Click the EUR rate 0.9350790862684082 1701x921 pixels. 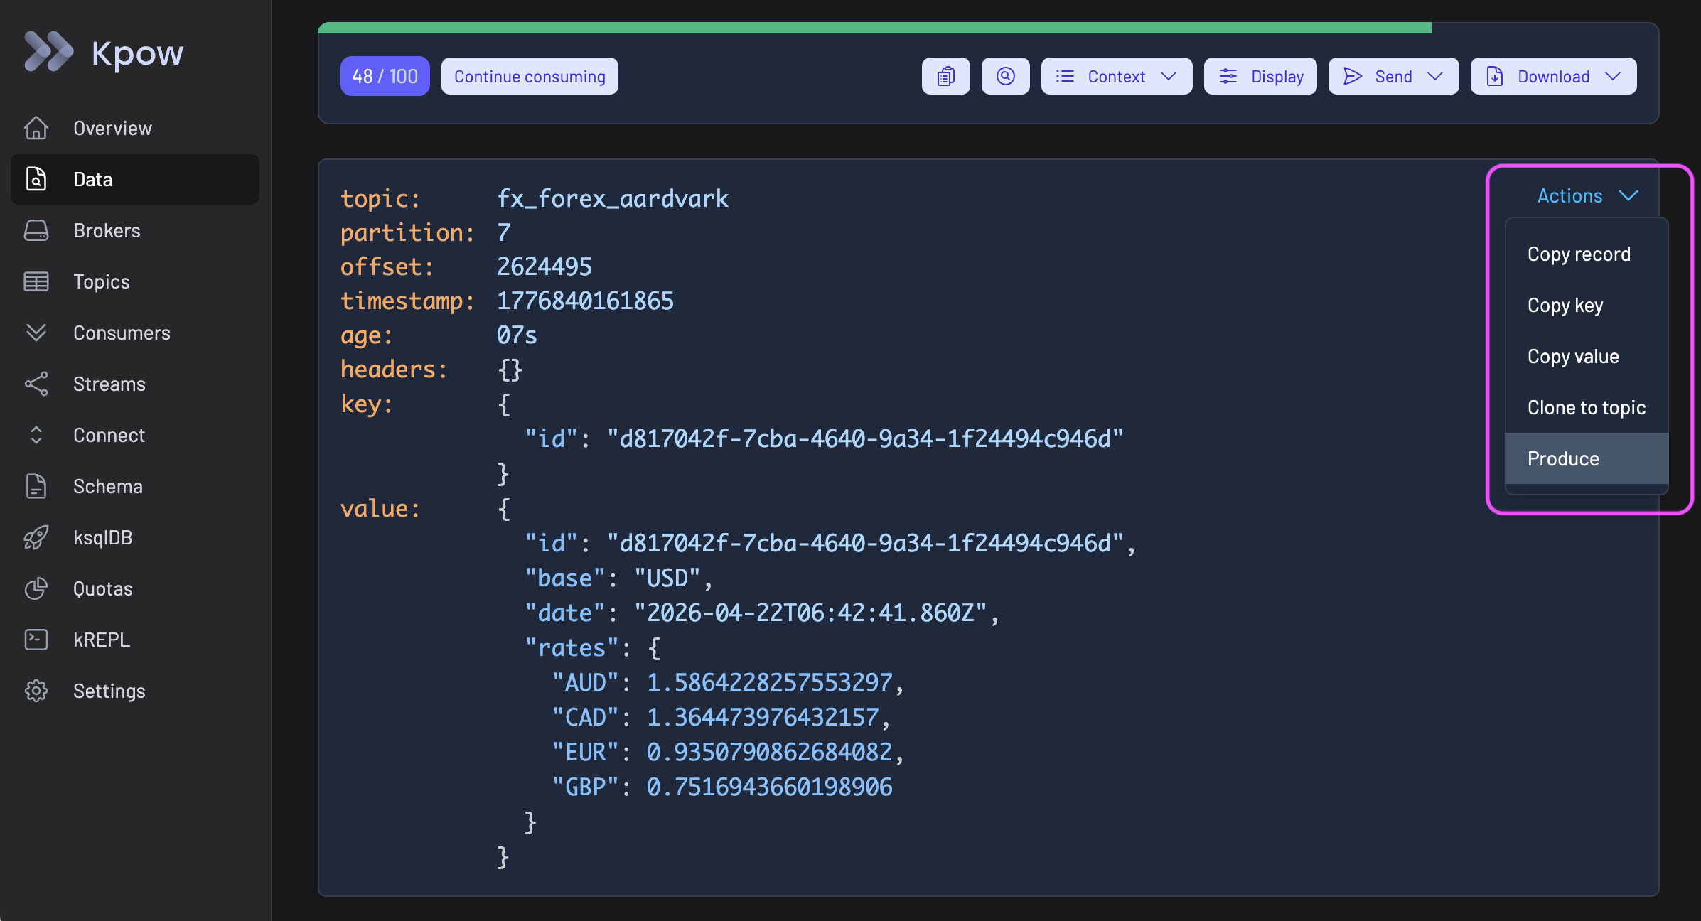pyautogui.click(x=769, y=752)
